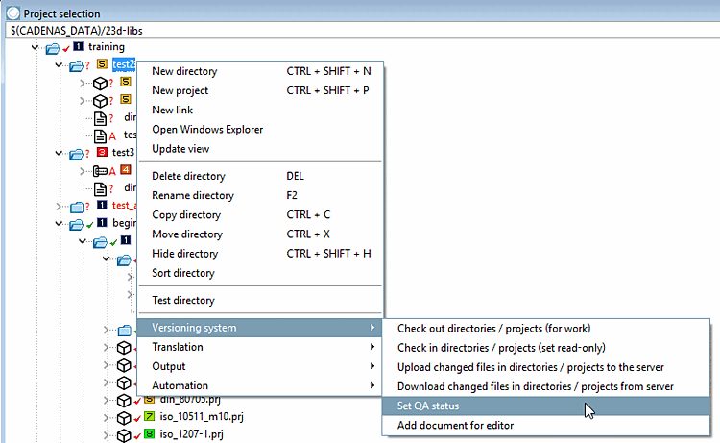
Task: Open the 'Output' submenu
Action: [x=260, y=366]
